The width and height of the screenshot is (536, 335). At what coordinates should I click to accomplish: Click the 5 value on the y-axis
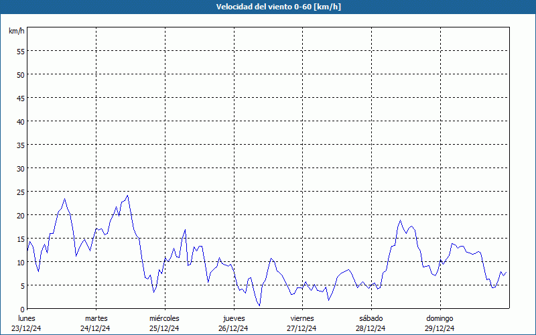click(x=23, y=287)
